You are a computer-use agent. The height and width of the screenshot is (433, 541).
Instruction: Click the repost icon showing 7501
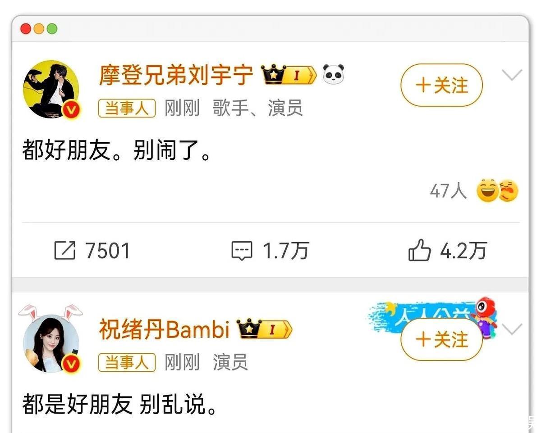tap(64, 250)
